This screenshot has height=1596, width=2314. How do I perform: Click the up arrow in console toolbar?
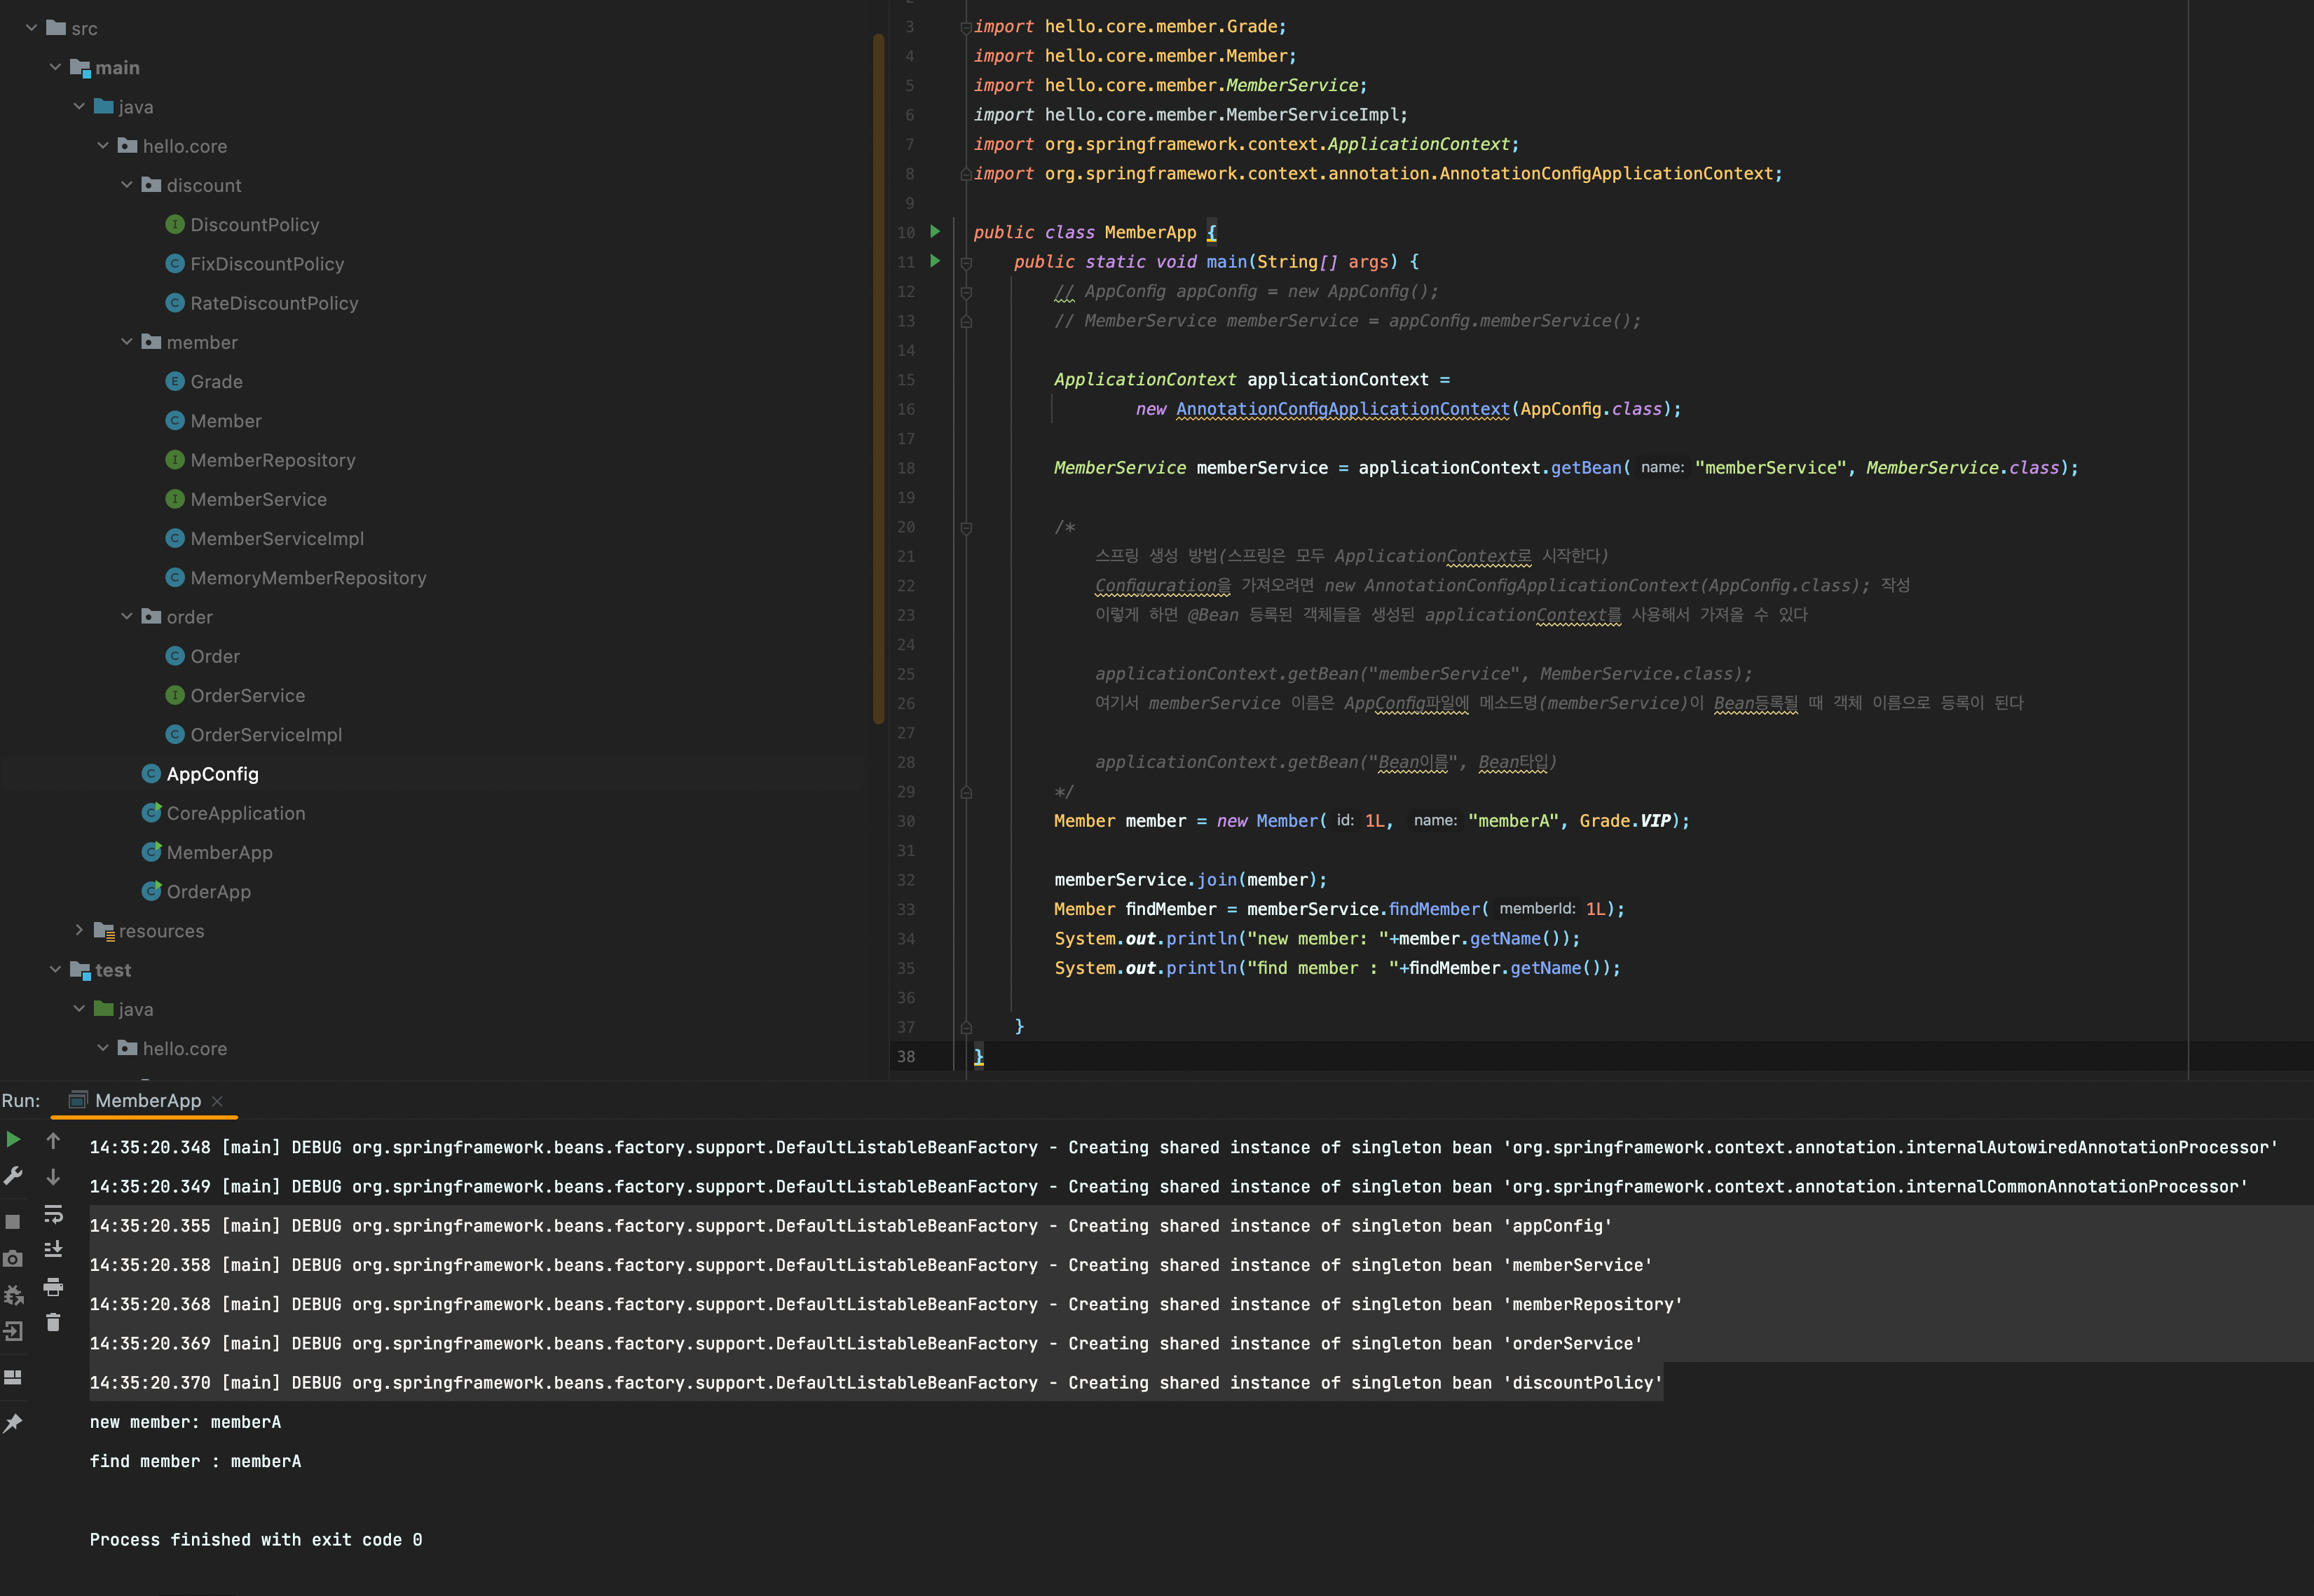pyautogui.click(x=53, y=1140)
